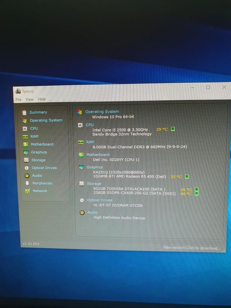This screenshot has height=308, width=231.
Task: Click the Speccy app icon in title bar
Action: tap(18, 92)
